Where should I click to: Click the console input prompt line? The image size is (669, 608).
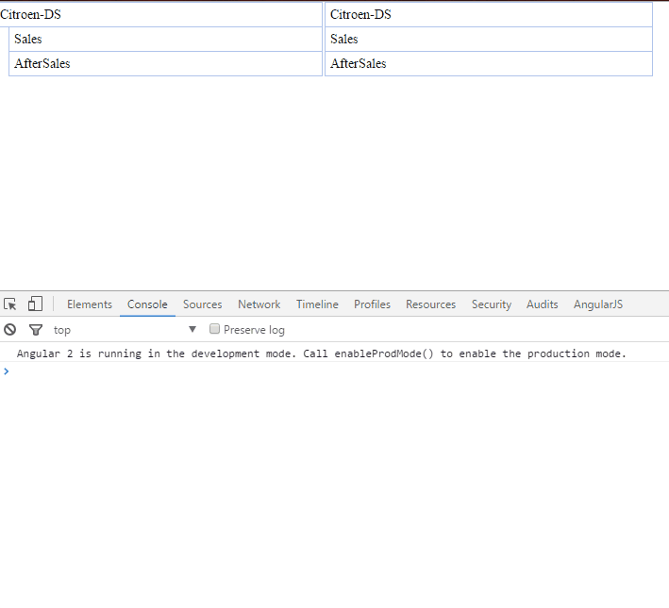coord(334,371)
